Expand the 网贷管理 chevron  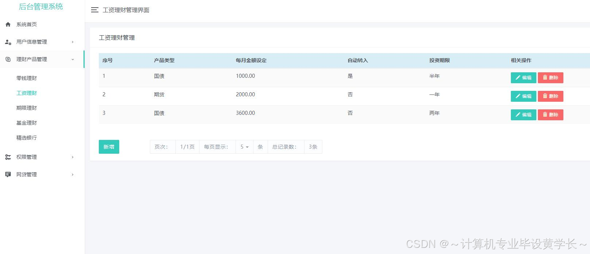73,174
